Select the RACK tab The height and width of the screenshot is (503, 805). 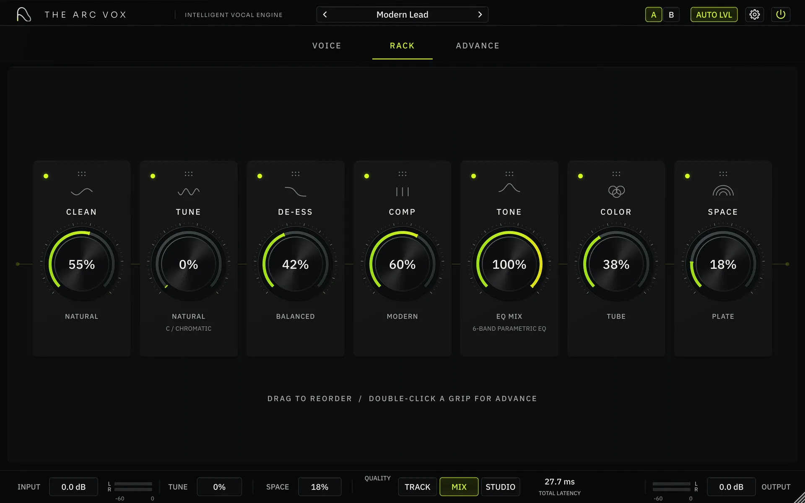click(402, 46)
